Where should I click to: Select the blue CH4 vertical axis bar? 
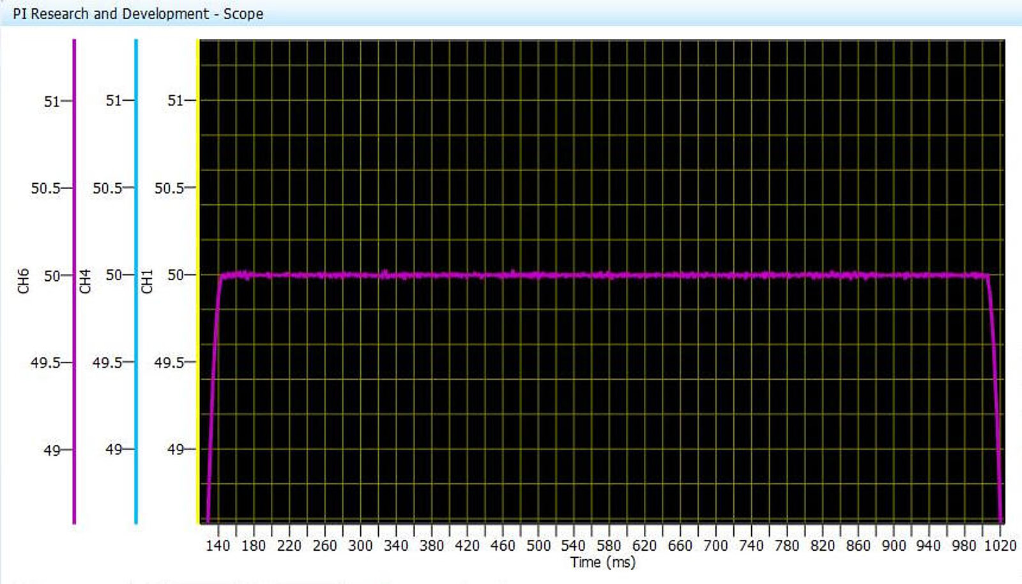136,281
